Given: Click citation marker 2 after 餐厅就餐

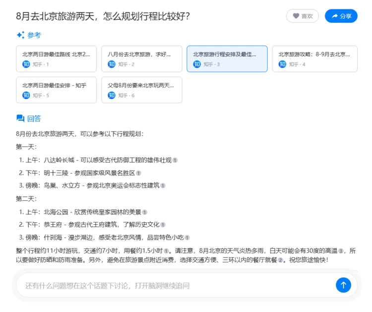Looking at the screenshot, I should coord(280,260).
